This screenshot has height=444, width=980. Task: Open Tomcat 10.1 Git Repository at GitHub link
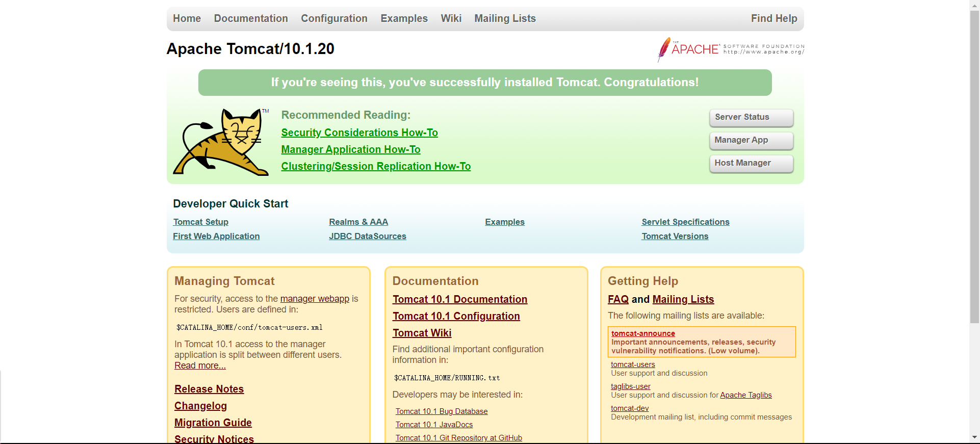pos(459,438)
